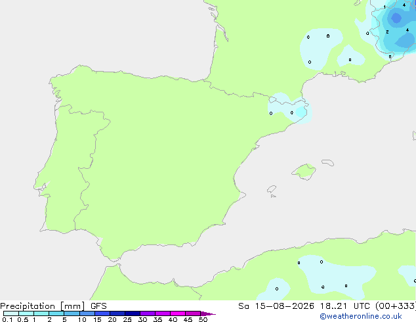This screenshot has height=322, width=416.
Task: Click the 15–20 mm legend color swatch
Action: point(102,313)
